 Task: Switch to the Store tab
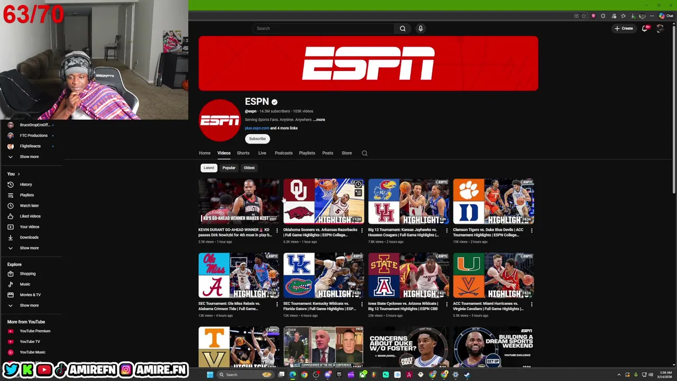coord(346,153)
